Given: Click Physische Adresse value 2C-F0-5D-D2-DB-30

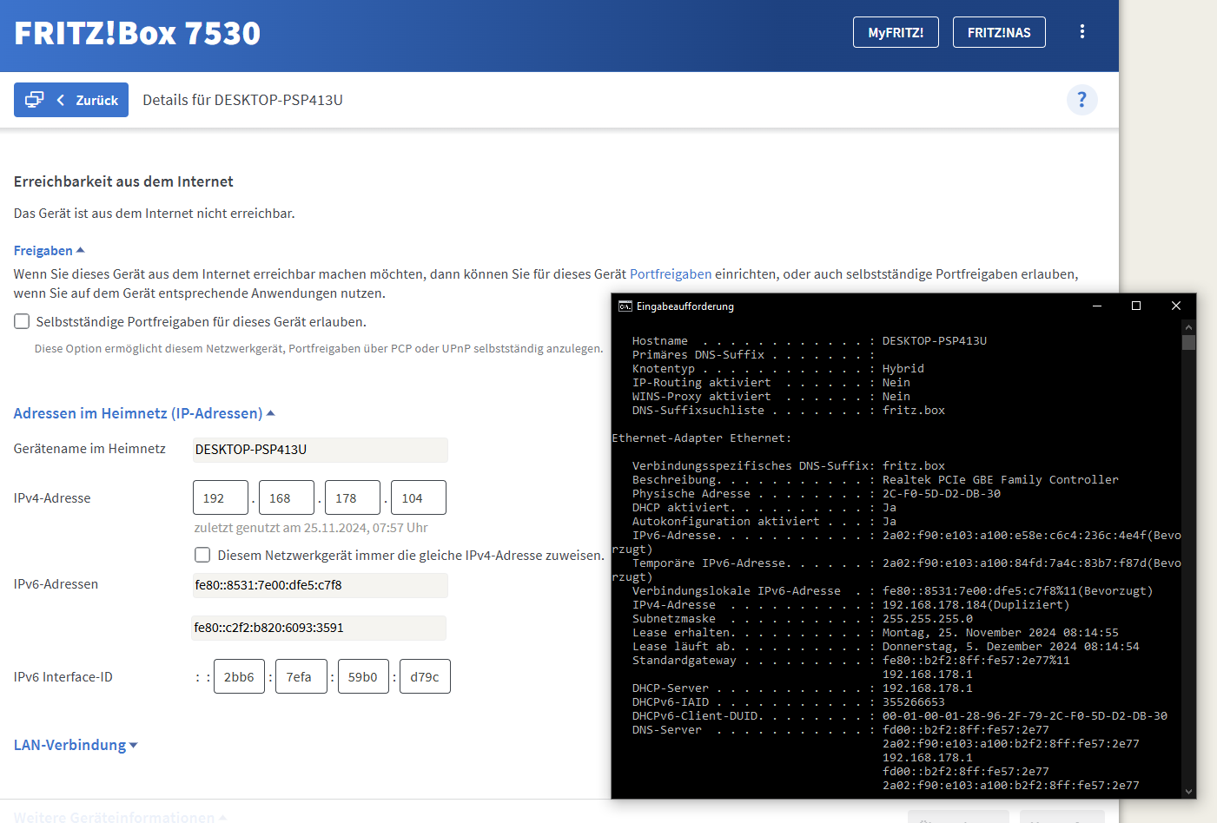Looking at the screenshot, I should click(x=942, y=493).
